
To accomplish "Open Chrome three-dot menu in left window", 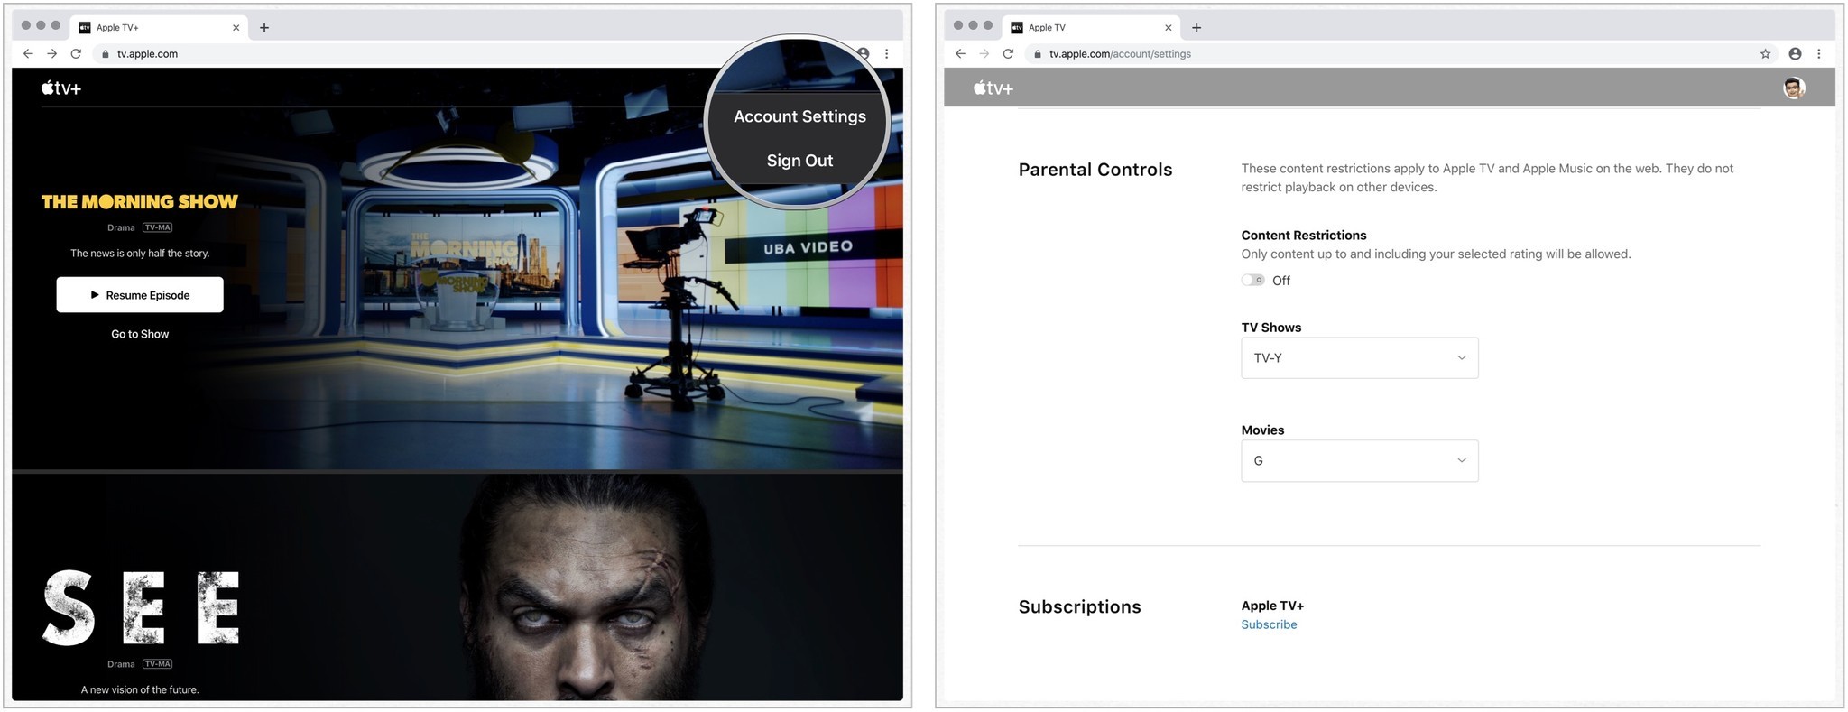I will (x=887, y=53).
